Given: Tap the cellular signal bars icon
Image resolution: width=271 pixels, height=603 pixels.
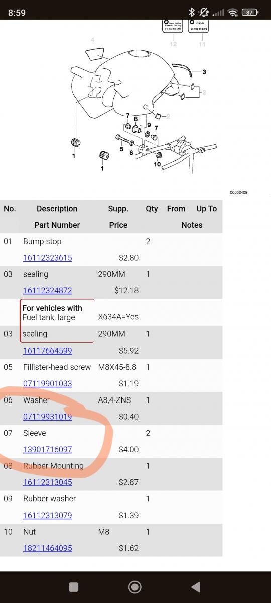Looking at the screenshot, I should (x=218, y=13).
